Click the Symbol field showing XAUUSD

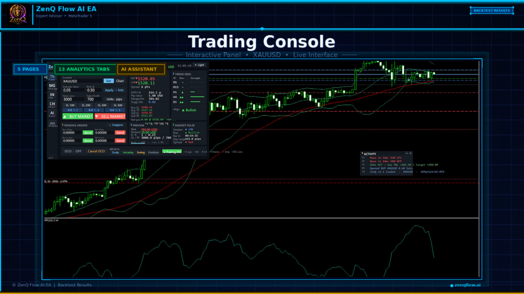[82, 81]
